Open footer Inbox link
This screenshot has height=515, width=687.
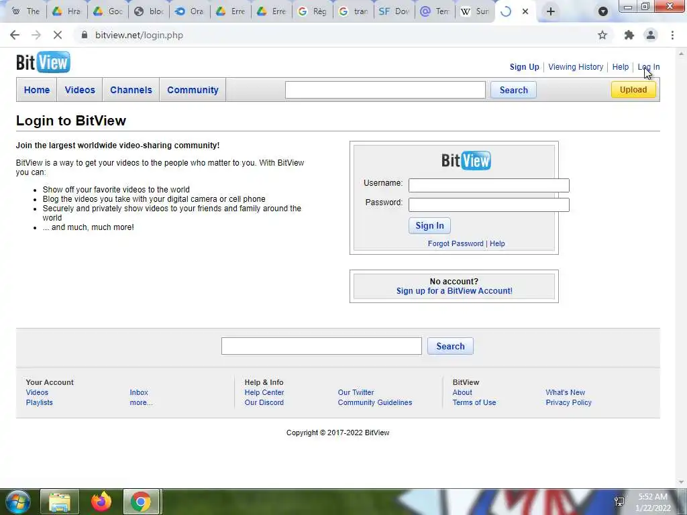tap(139, 392)
